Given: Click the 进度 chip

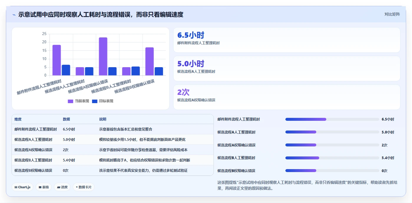Looking at the screenshot, I should pyautogui.click(x=62, y=187).
